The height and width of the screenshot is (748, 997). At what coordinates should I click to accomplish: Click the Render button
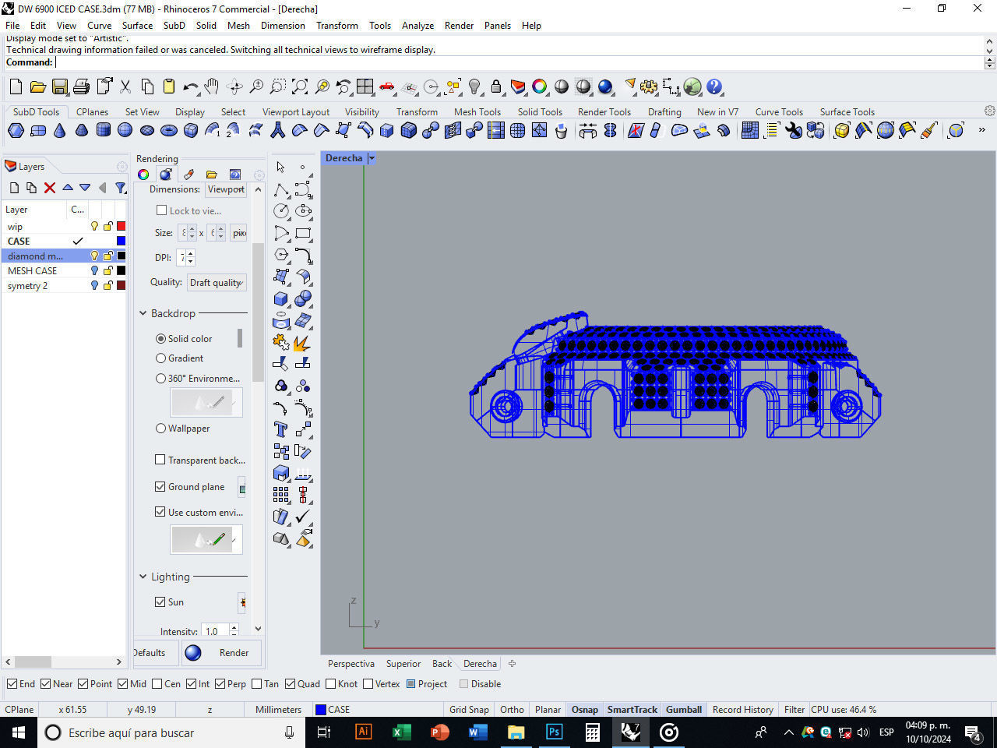click(222, 653)
